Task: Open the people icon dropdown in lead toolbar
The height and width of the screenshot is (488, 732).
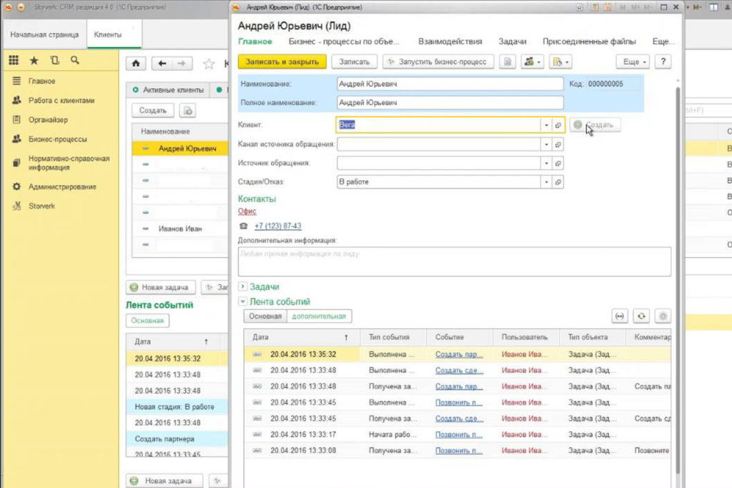Action: (x=532, y=61)
